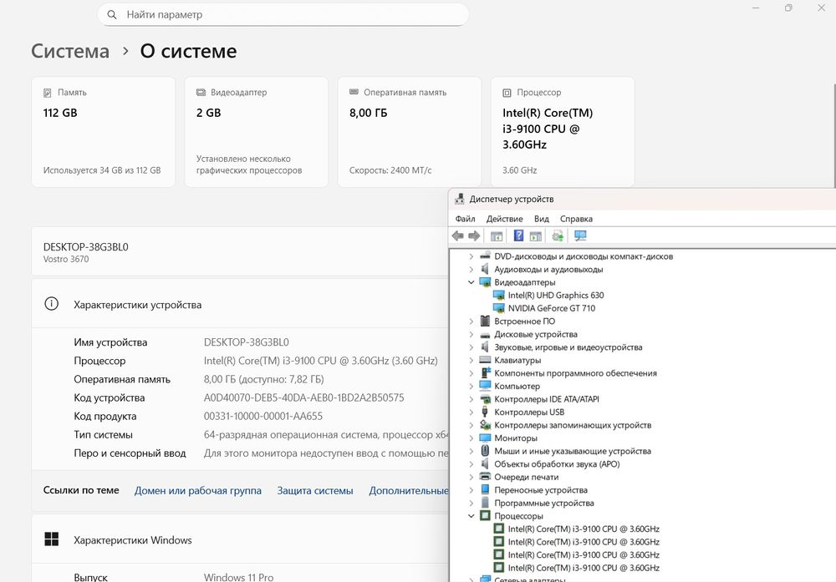Image resolution: width=836 pixels, height=582 pixels.
Task: Open the Справка menu
Action: click(576, 219)
